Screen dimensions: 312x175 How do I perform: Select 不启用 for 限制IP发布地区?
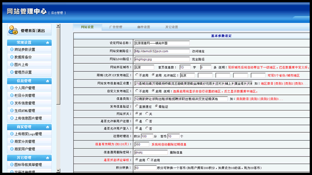tap(137, 75)
